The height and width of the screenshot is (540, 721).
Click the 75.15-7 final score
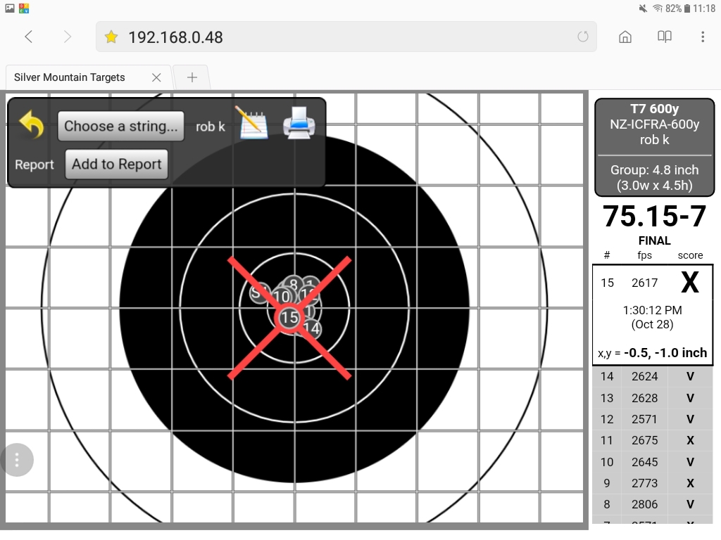tap(654, 216)
